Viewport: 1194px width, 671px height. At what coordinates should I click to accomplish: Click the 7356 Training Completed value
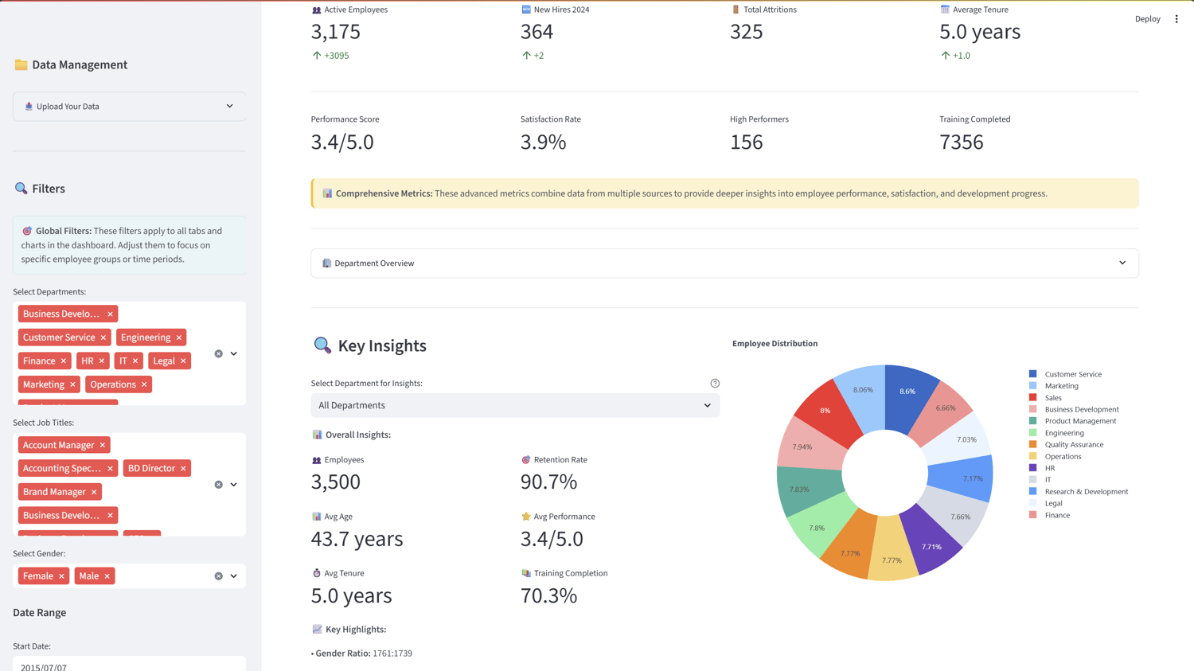pos(962,142)
